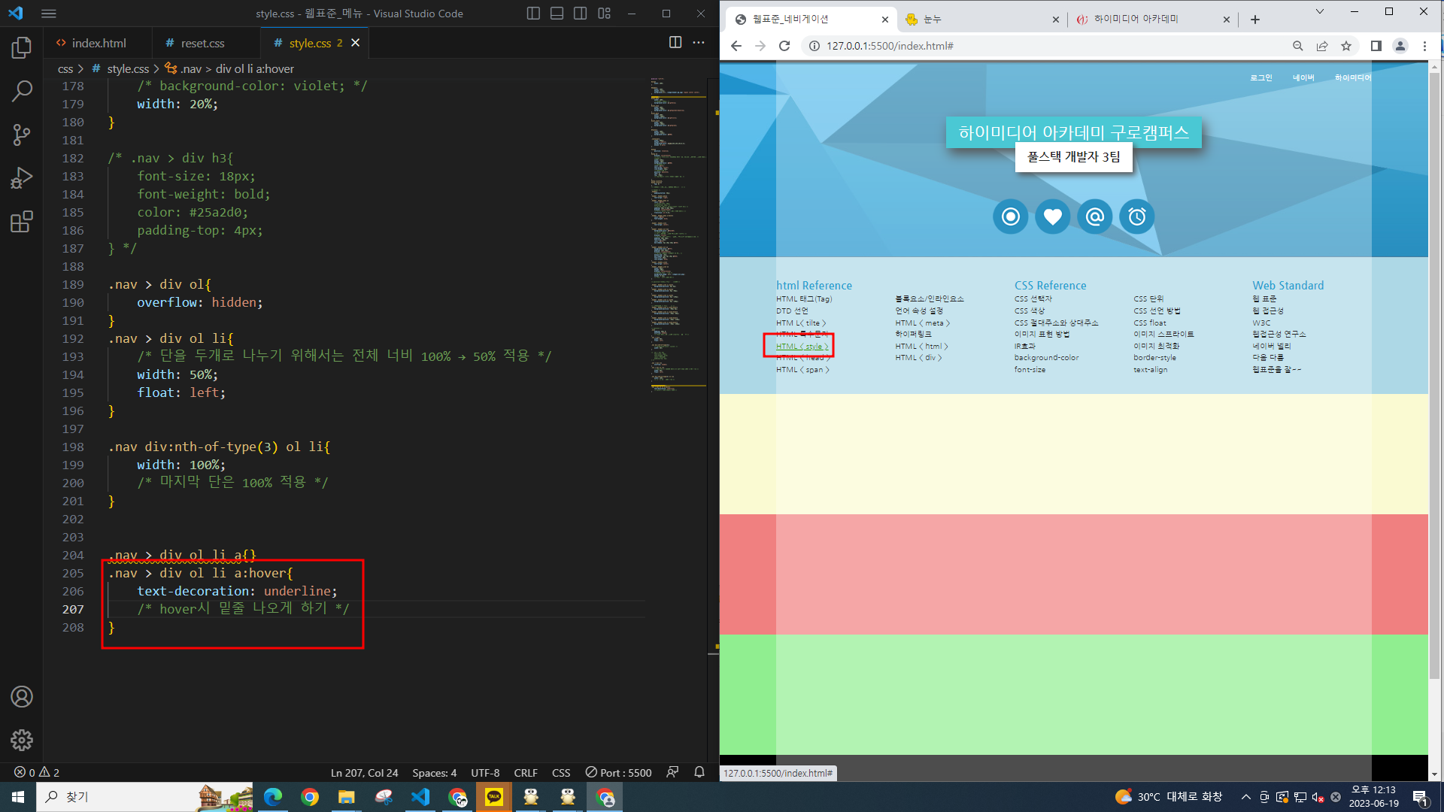Open Source Control view
Screen dimensions: 1444x812
click(x=22, y=135)
